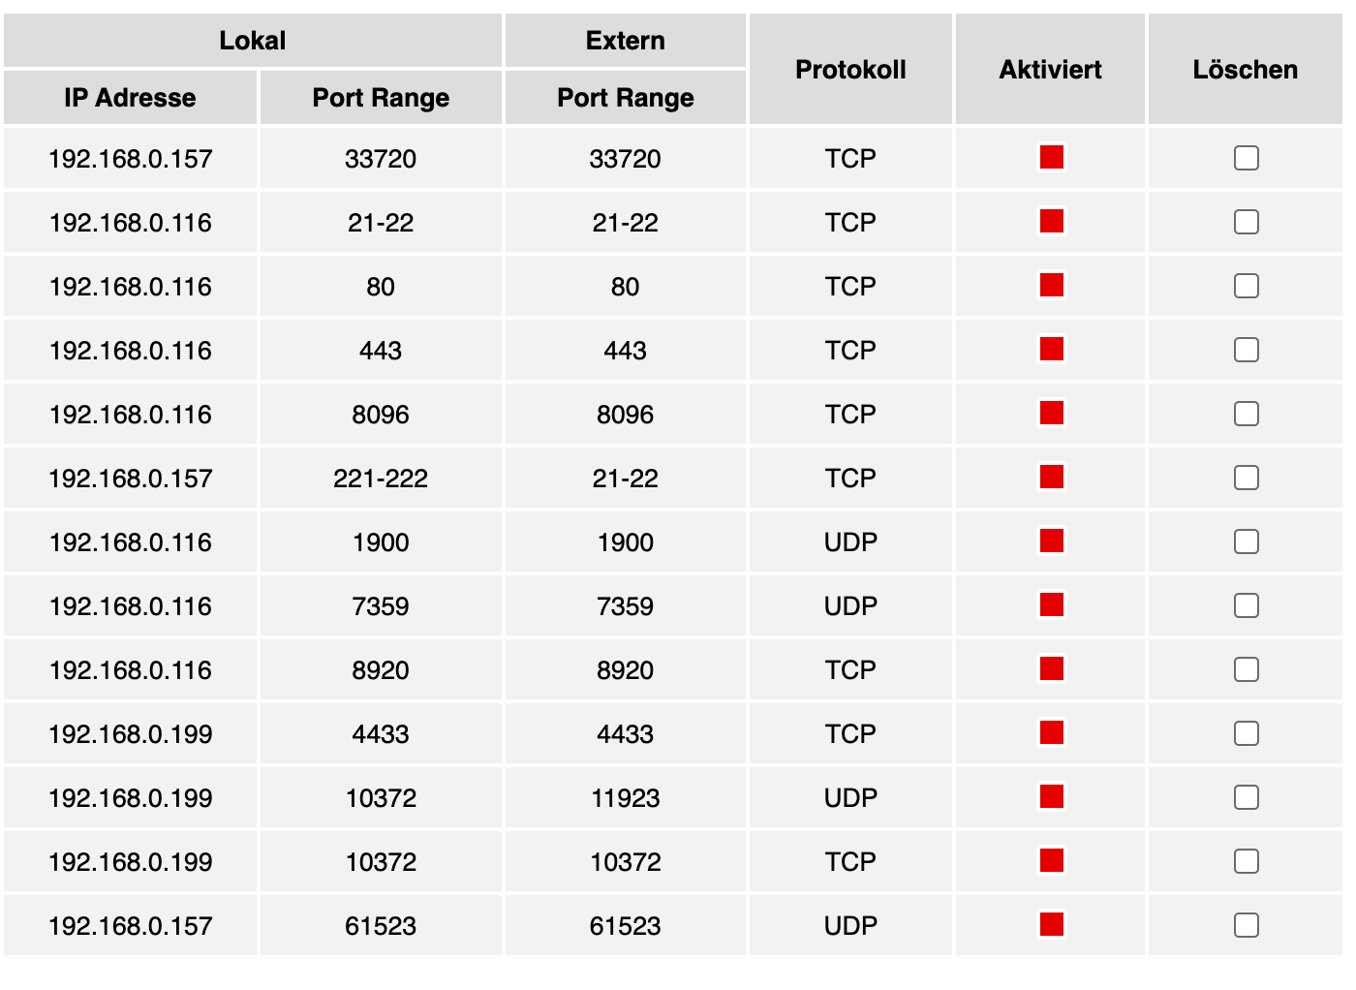This screenshot has width=1356, height=990.
Task: Mark extern port 11923 rule for deletion
Action: coord(1247,797)
